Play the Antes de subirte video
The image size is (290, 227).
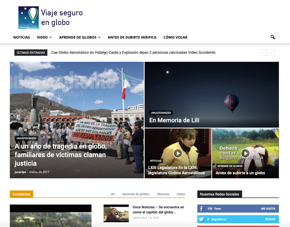pyautogui.click(x=245, y=153)
